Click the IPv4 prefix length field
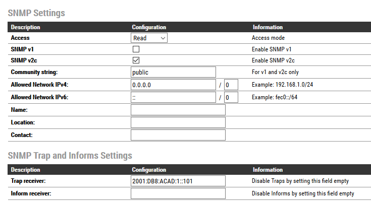Viewport: 371px width, 203px height. coord(231,85)
